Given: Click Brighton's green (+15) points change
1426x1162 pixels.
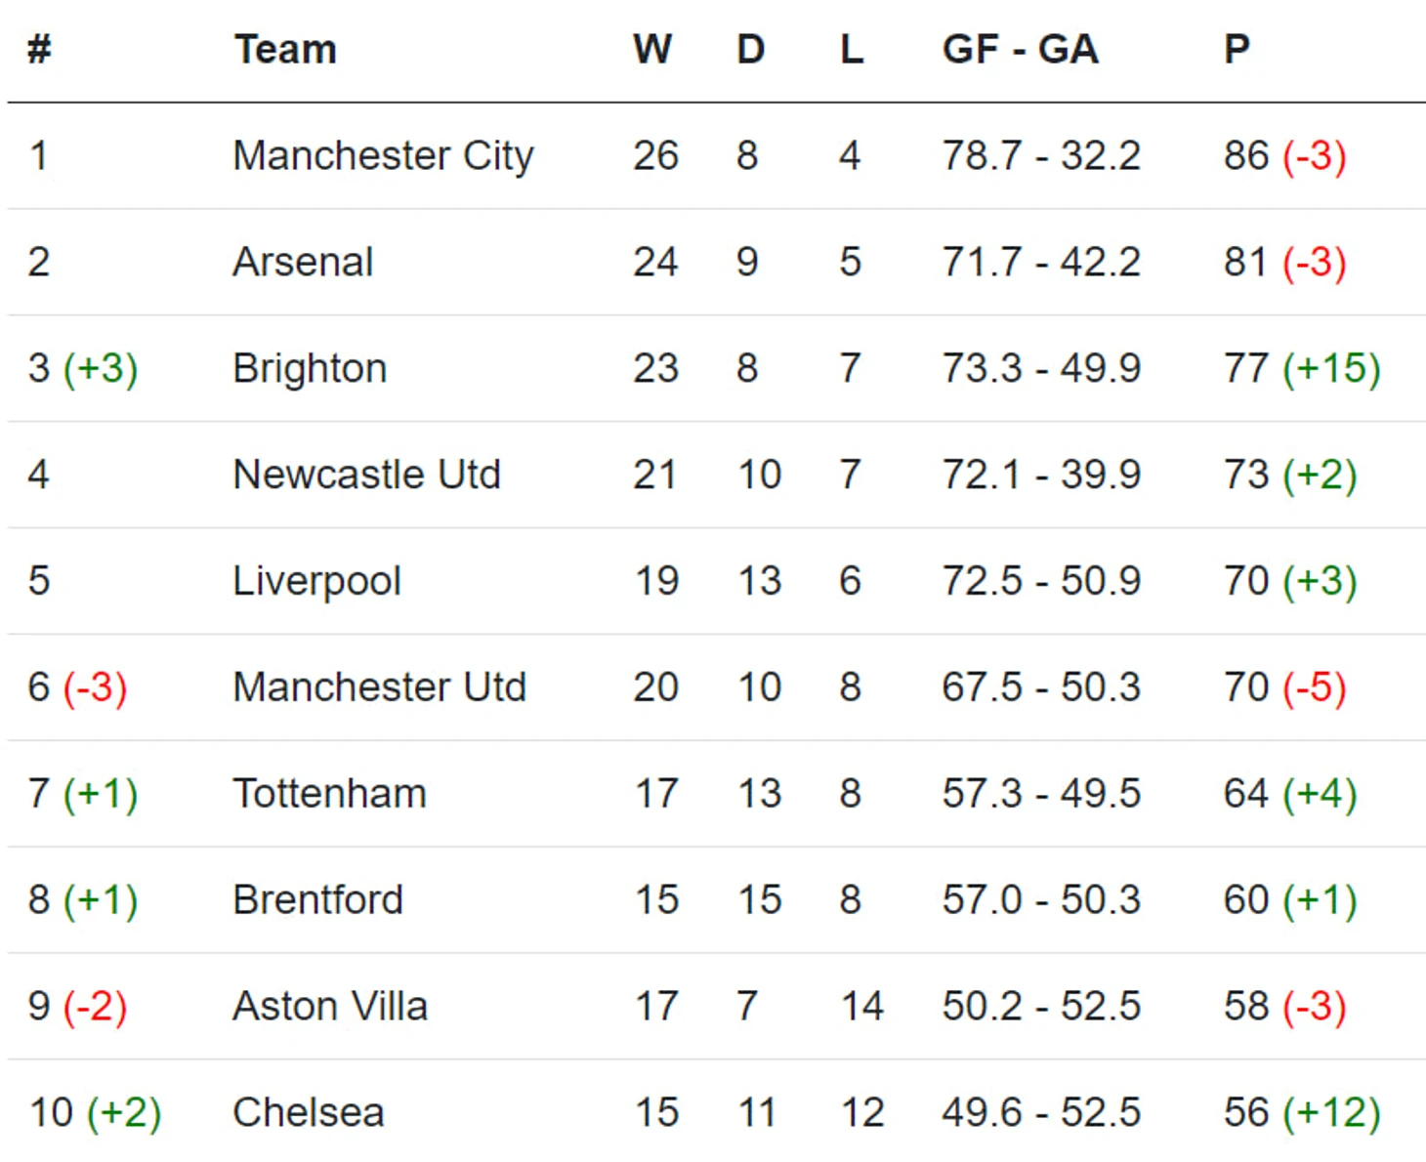Looking at the screenshot, I should point(1331,369).
